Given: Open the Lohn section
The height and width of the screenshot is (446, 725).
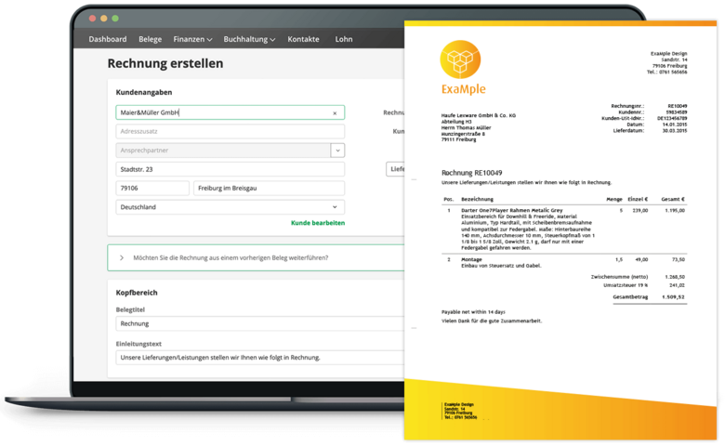Looking at the screenshot, I should [344, 40].
